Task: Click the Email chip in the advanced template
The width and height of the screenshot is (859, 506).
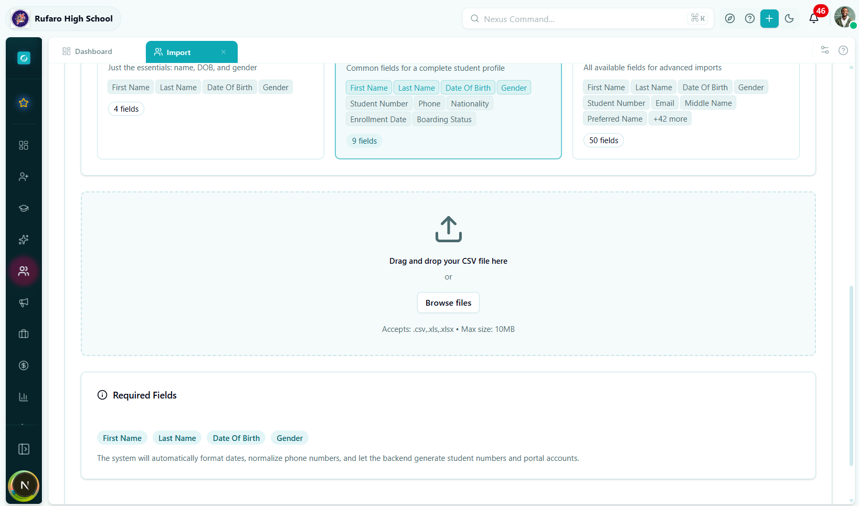Action: tap(665, 103)
